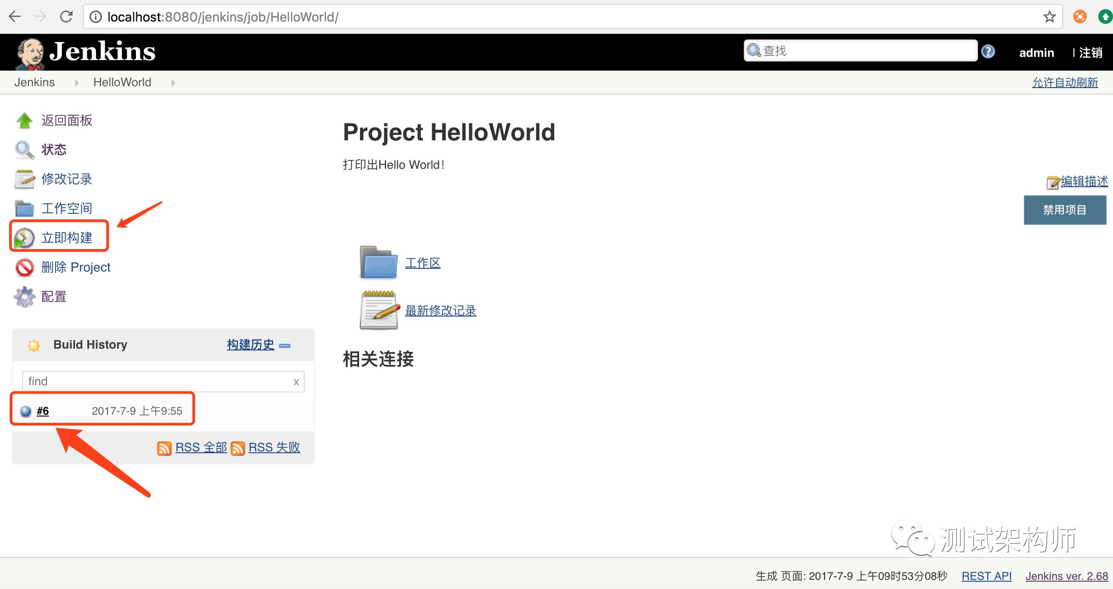The height and width of the screenshot is (589, 1113).
Task: Click the REST API footer link
Action: pos(987,576)
